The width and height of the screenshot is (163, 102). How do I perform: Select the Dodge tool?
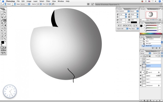tap(5, 28)
